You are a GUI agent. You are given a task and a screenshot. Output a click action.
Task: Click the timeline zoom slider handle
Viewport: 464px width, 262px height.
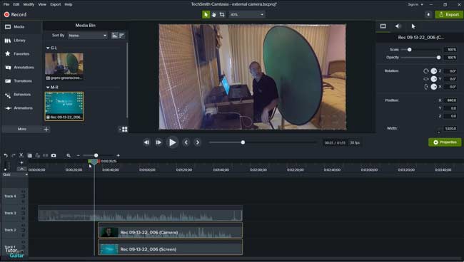[96, 155]
